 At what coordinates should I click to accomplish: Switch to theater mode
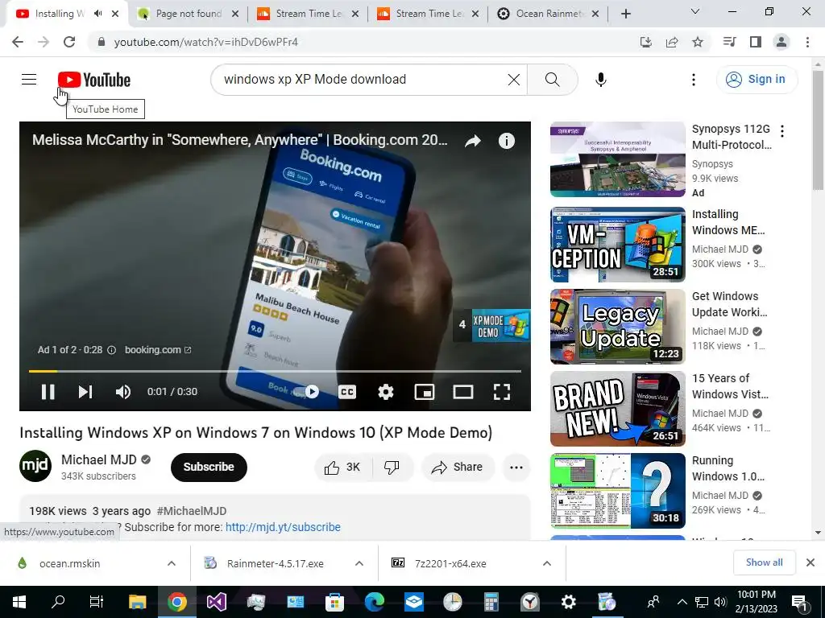tap(463, 392)
